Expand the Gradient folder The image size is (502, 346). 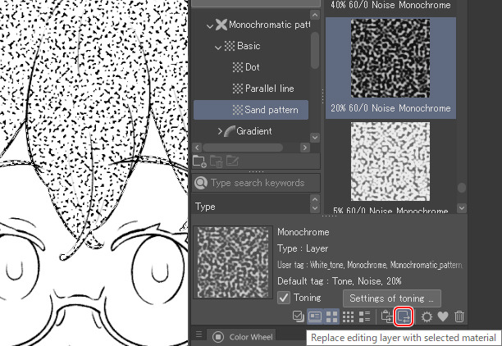click(220, 131)
